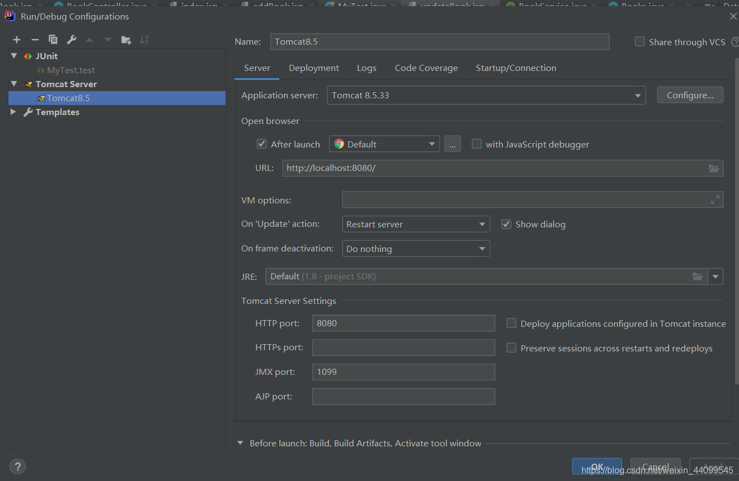This screenshot has height=481, width=739.
Task: Switch to the Deployment tab
Action: tap(314, 68)
